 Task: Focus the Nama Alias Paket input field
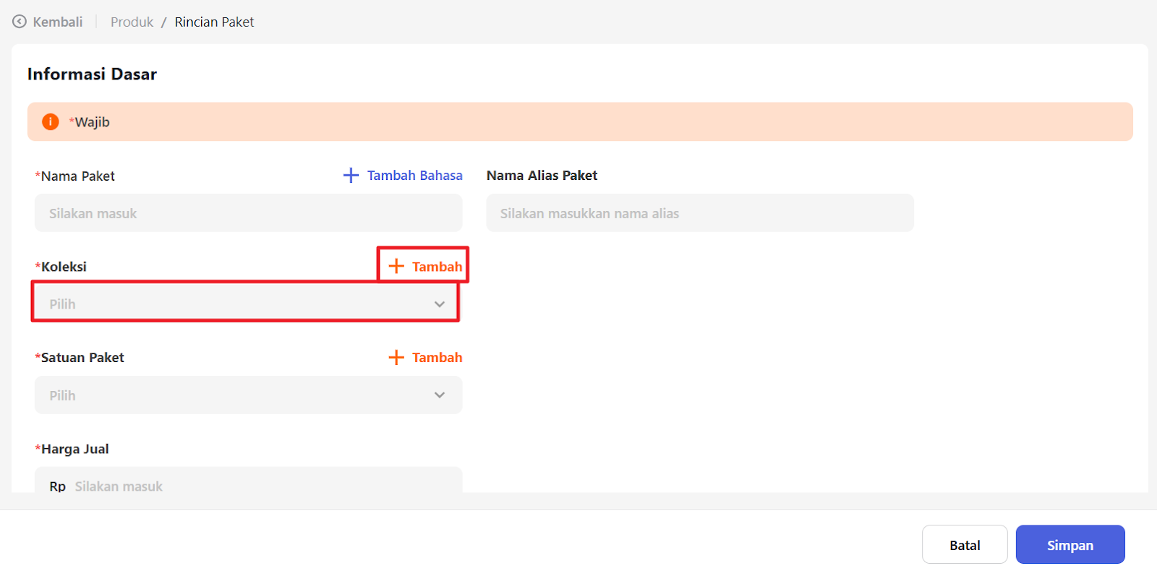(x=699, y=213)
